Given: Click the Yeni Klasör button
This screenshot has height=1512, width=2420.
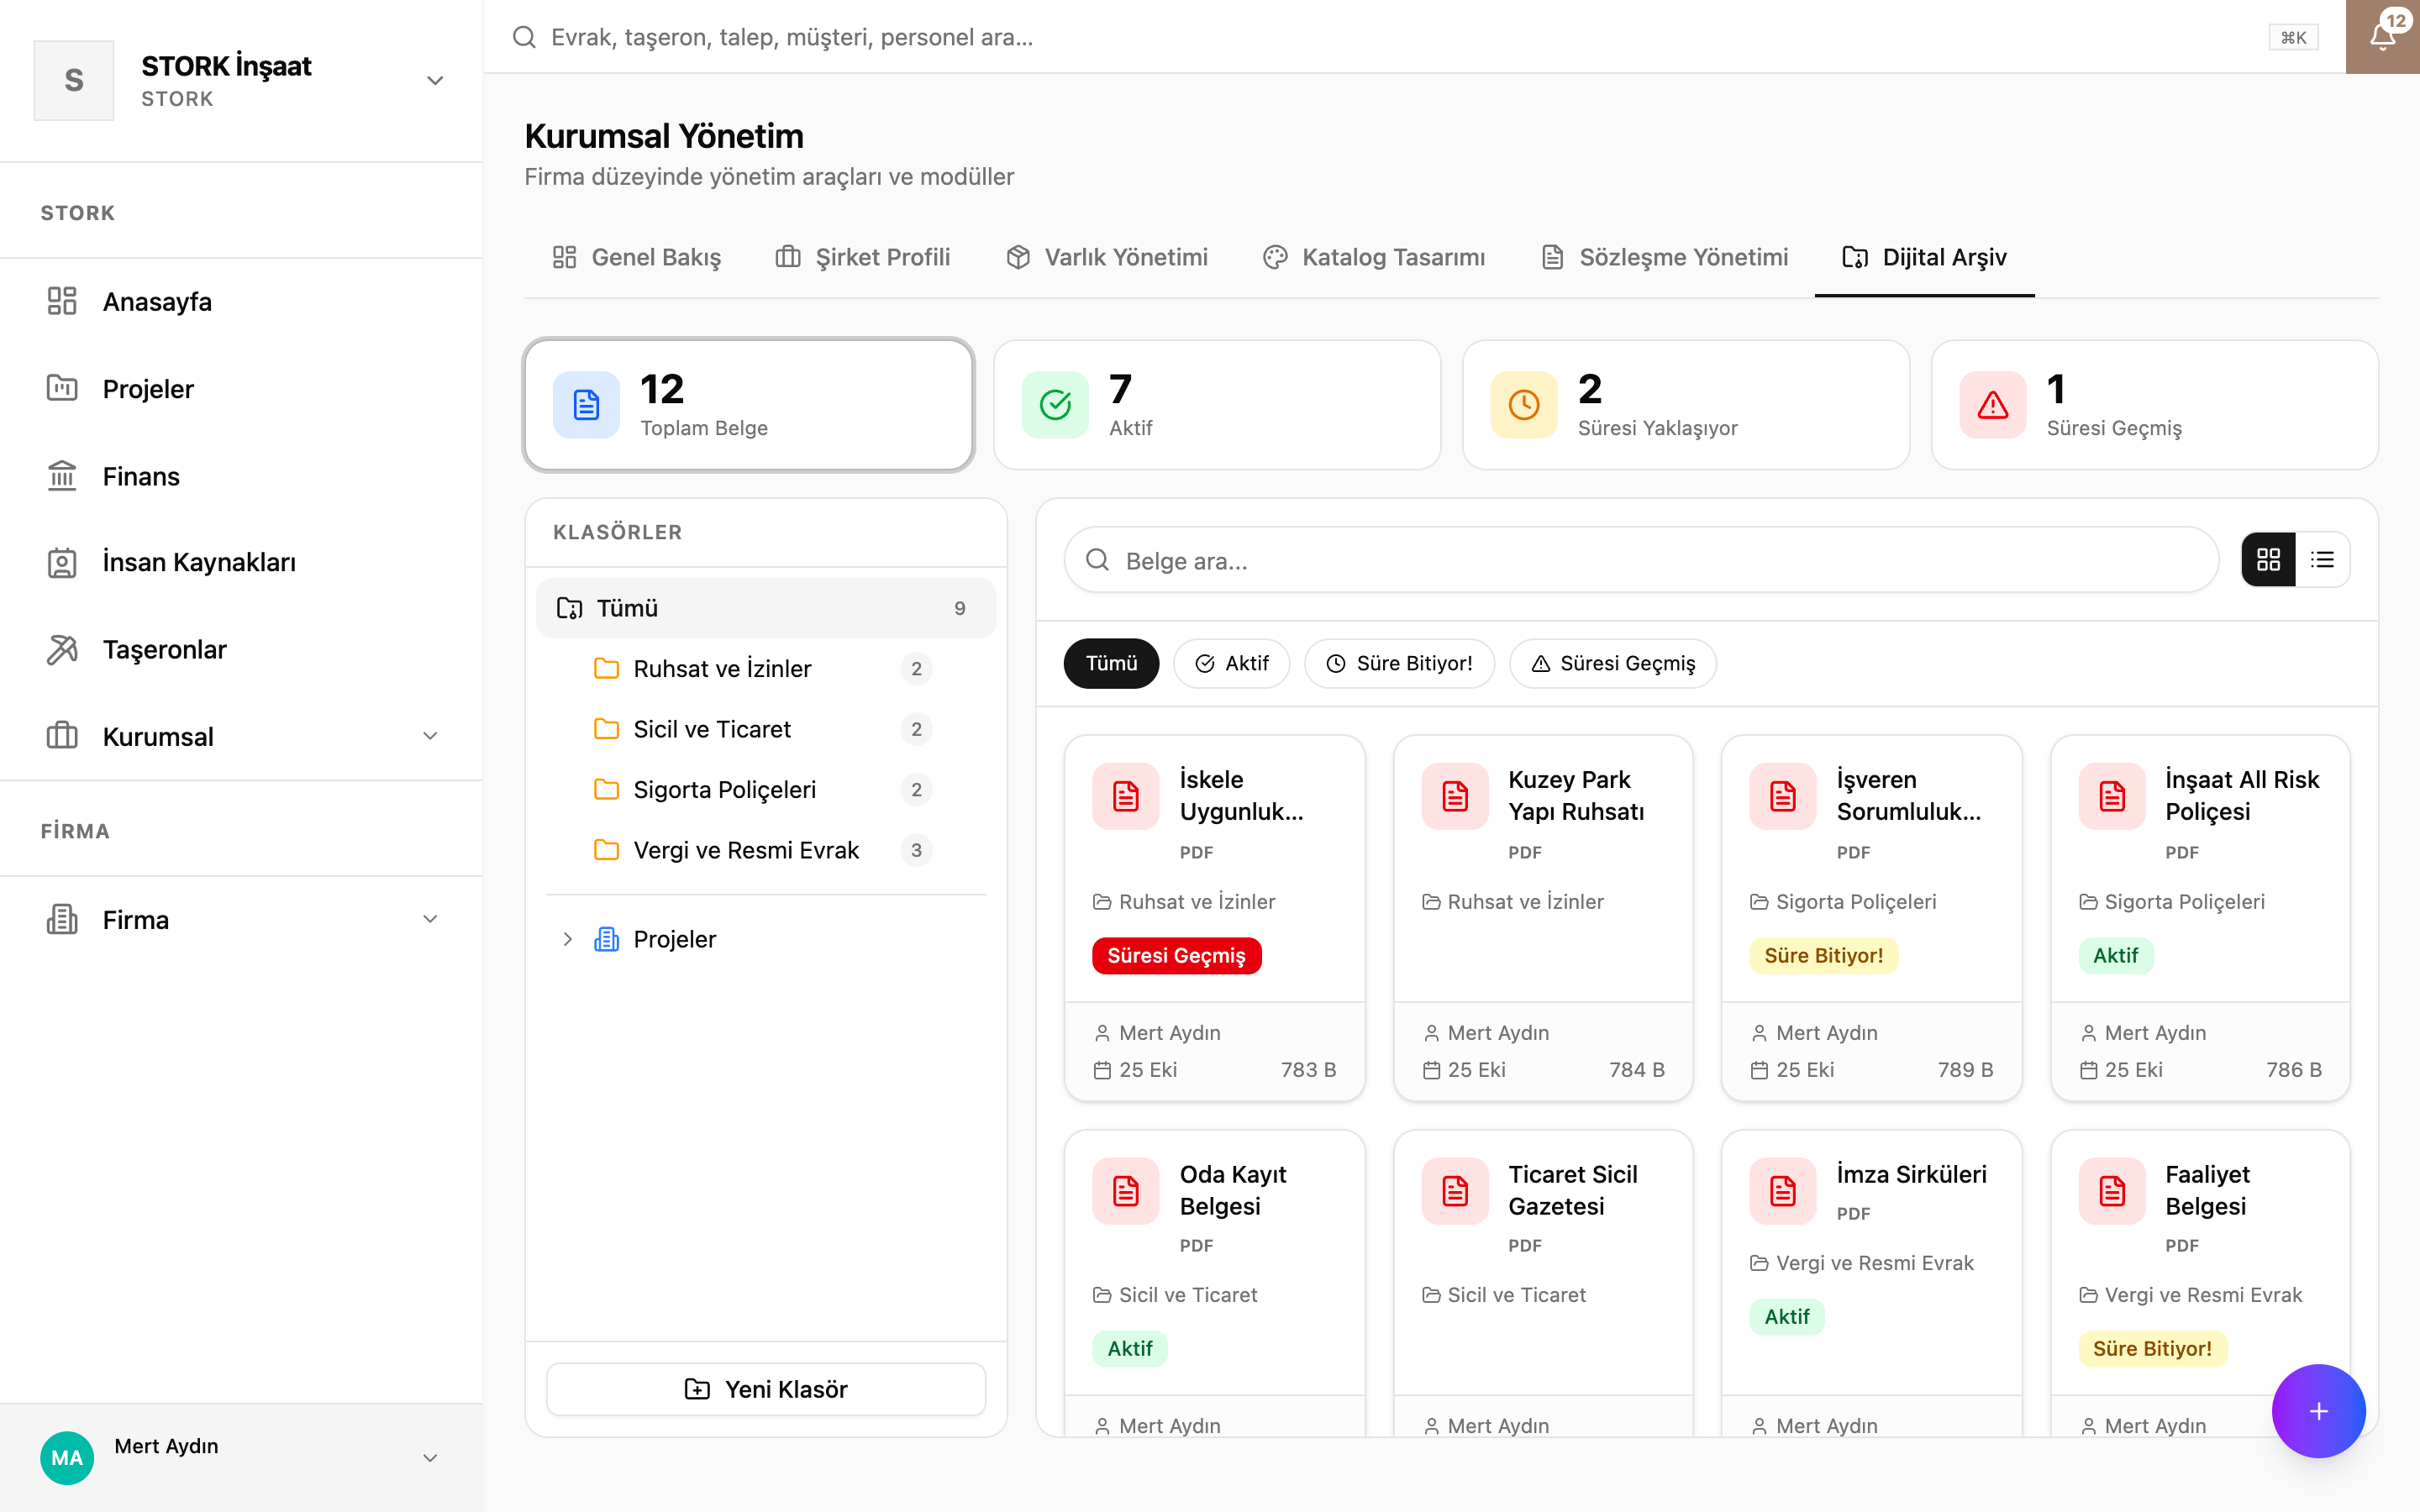Looking at the screenshot, I should (766, 1389).
